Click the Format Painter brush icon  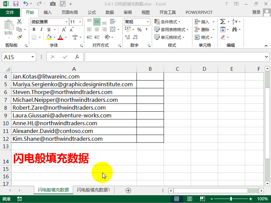pos(19,37)
